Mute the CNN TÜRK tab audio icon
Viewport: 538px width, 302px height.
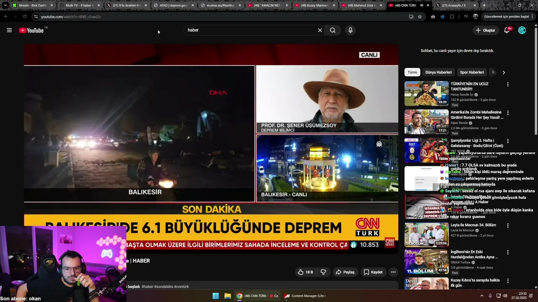pos(422,5)
